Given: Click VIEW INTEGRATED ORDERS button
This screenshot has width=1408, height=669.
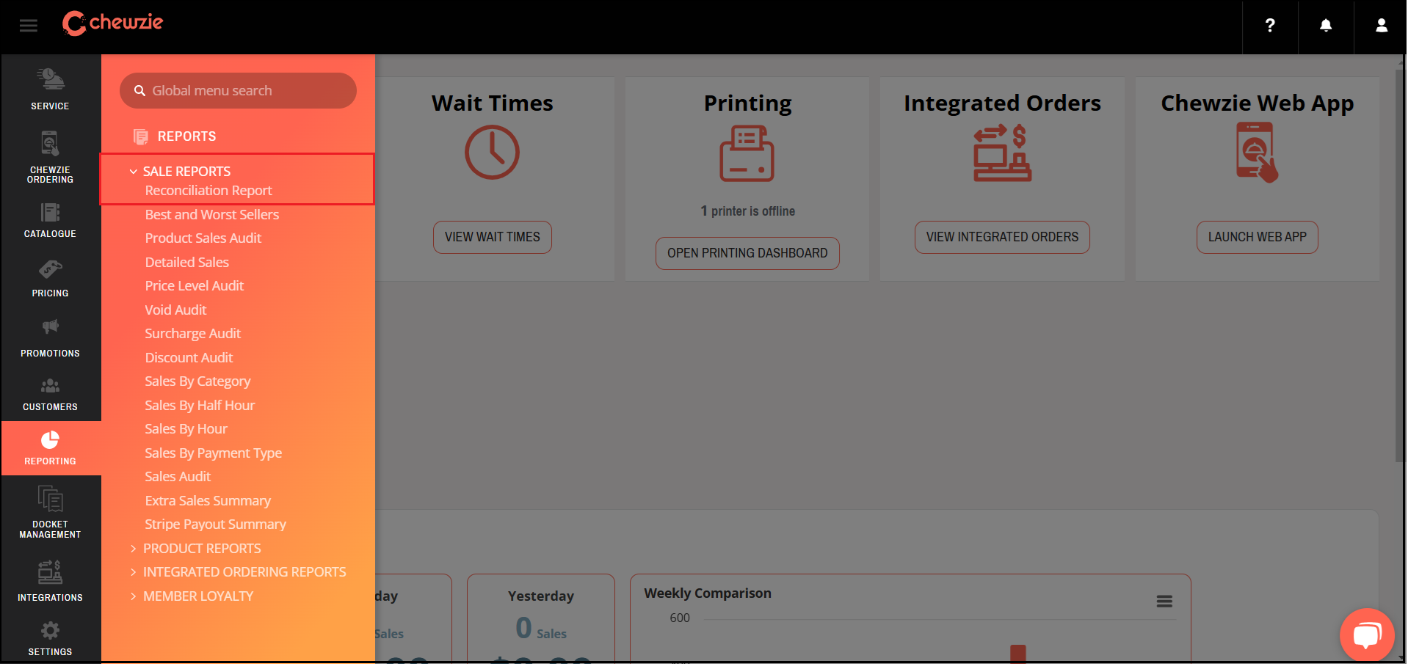Looking at the screenshot, I should [1002, 238].
